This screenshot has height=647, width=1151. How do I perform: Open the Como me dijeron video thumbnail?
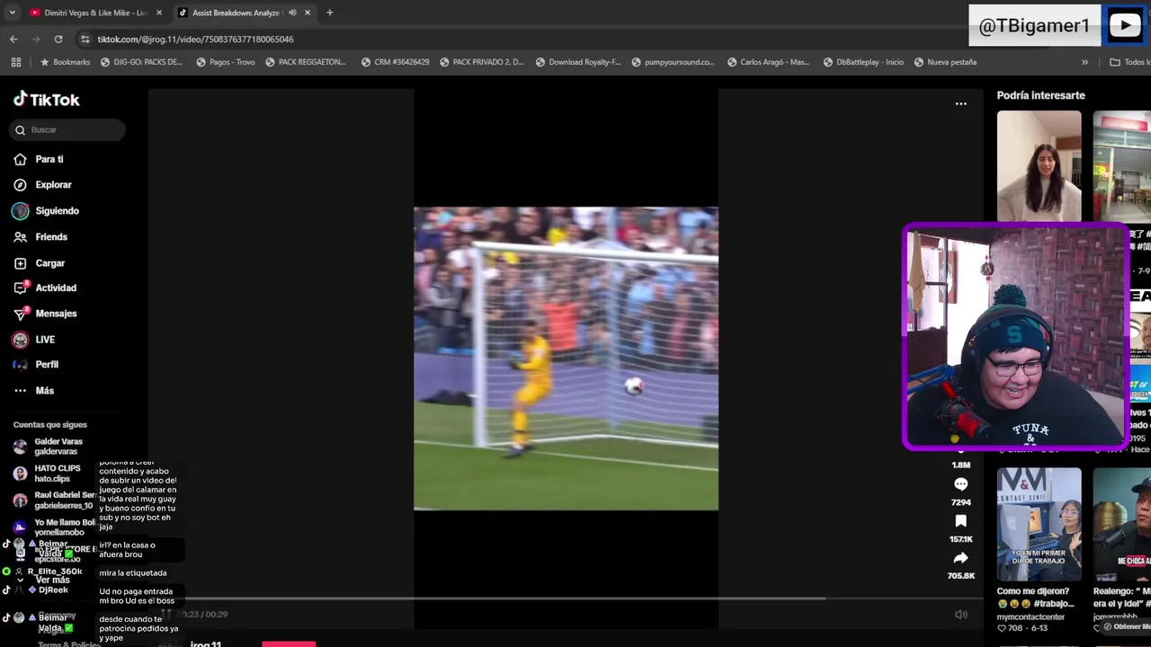[x=1039, y=523]
